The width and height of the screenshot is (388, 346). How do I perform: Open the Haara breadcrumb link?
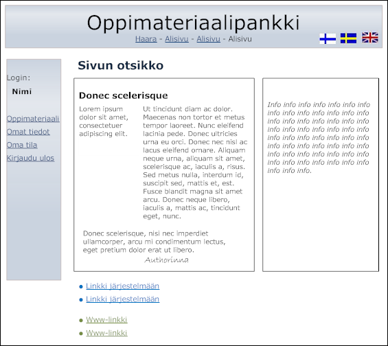point(146,39)
